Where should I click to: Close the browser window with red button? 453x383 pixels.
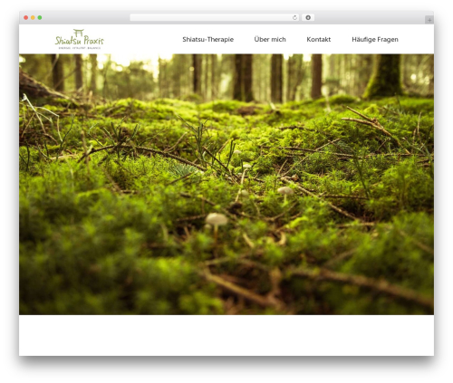[26, 18]
